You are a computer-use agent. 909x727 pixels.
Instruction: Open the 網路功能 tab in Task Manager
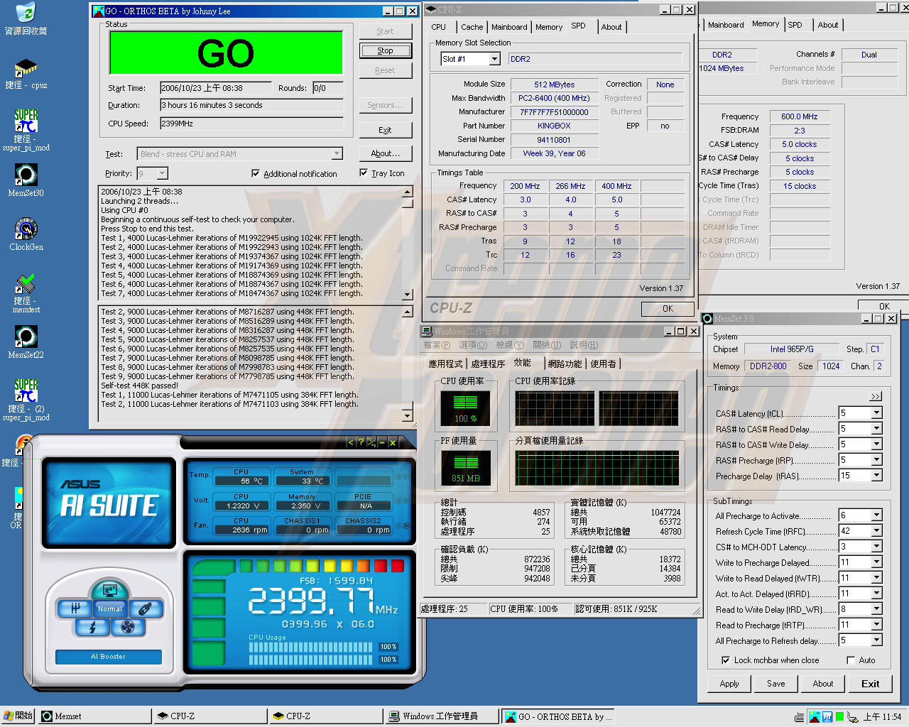[565, 363]
